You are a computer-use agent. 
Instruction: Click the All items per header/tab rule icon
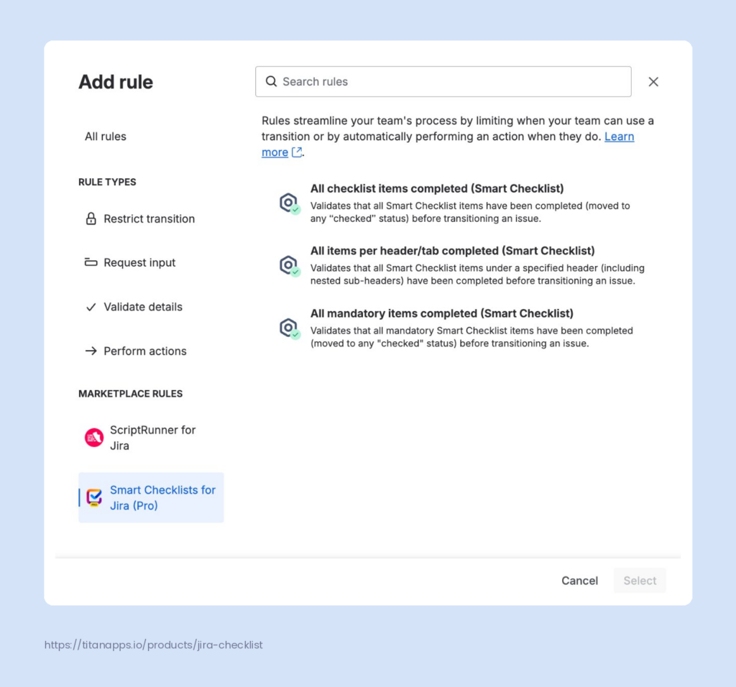click(289, 267)
